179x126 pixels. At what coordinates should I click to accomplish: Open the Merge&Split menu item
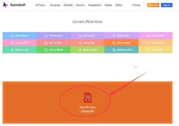95,5
